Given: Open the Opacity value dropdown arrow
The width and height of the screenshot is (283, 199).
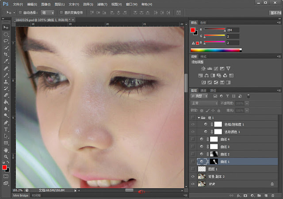Looking at the screenshot, I should click(x=247, y=103).
